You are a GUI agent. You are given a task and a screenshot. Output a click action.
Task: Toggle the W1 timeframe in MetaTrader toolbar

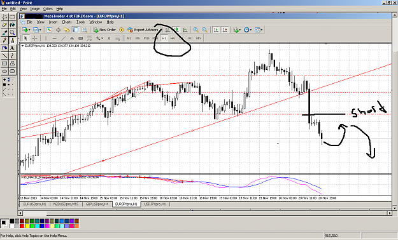pos(190,38)
